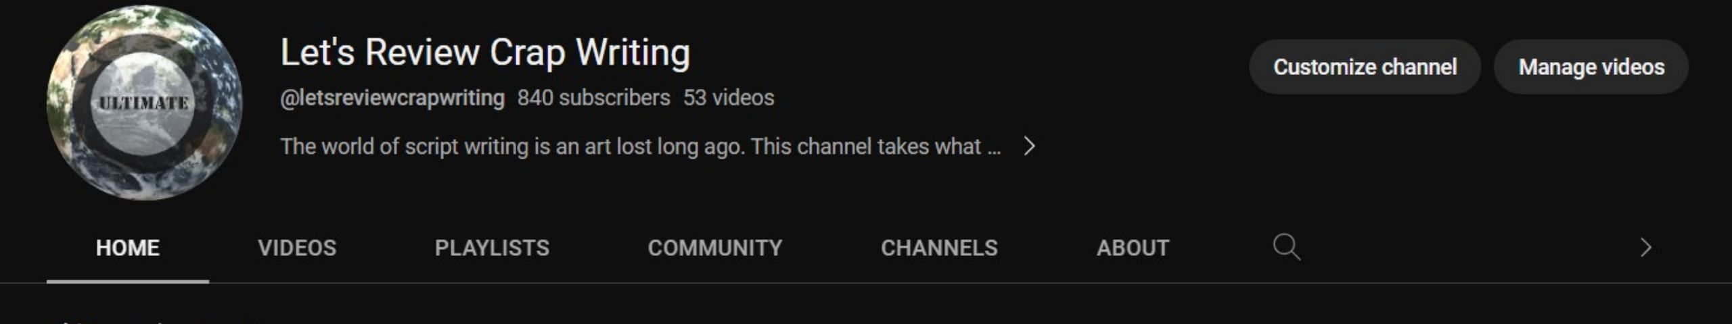Open the PLAYLISTS tab
The width and height of the screenshot is (1732, 324).
pyautogui.click(x=492, y=248)
